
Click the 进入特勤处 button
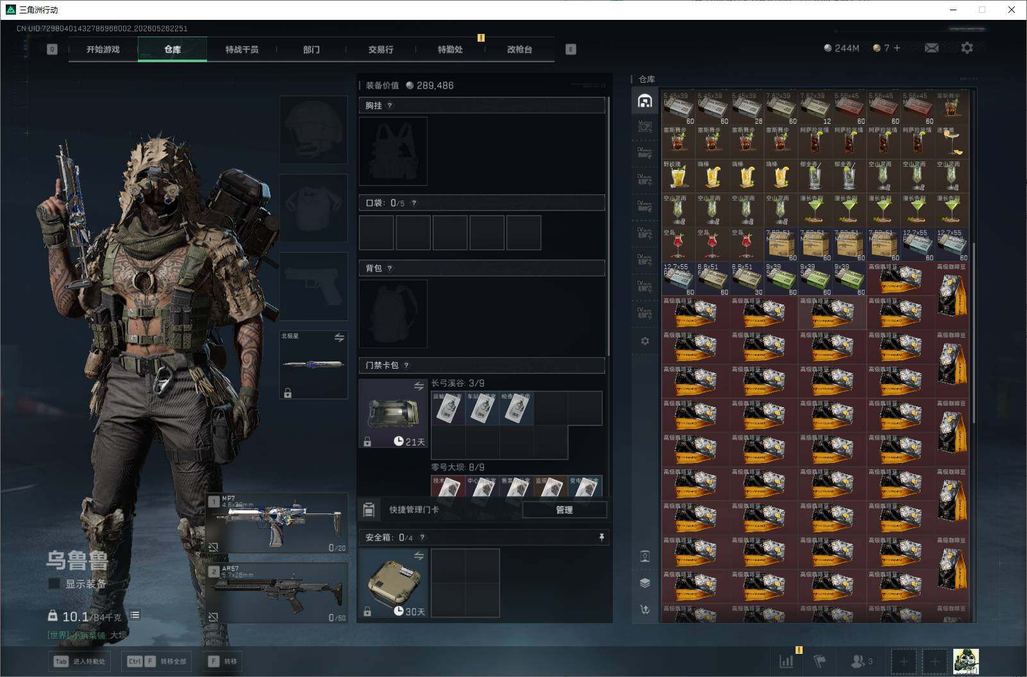79,661
